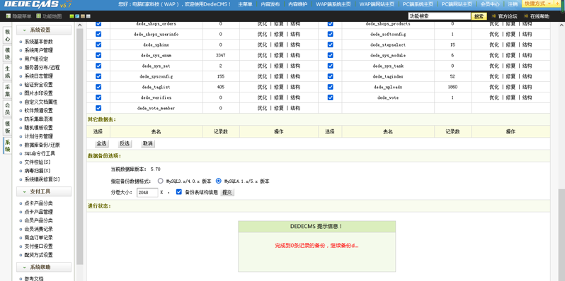
Task: Collapse the 系统帮助 menu section
Action: click(44, 268)
